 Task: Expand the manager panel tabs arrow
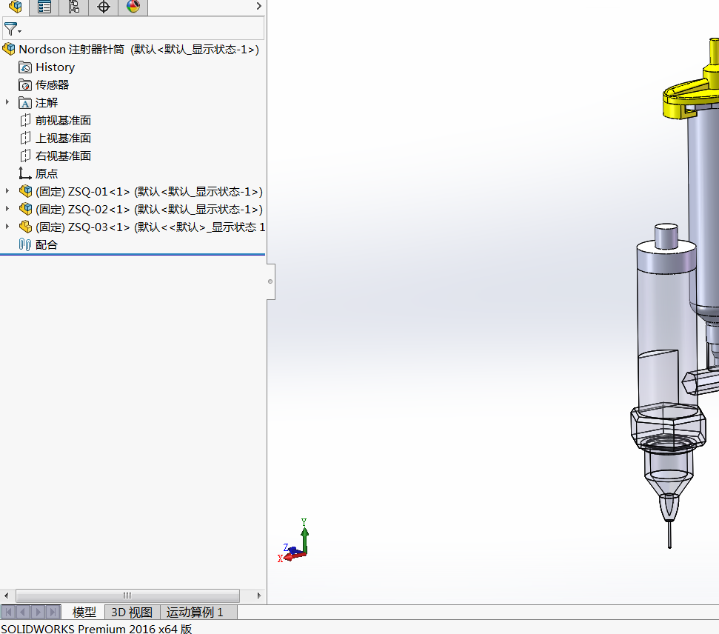coord(258,6)
